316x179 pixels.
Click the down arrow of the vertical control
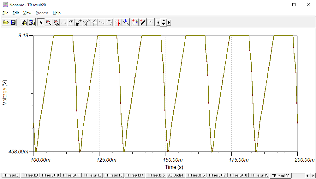pyautogui.click(x=164, y=24)
